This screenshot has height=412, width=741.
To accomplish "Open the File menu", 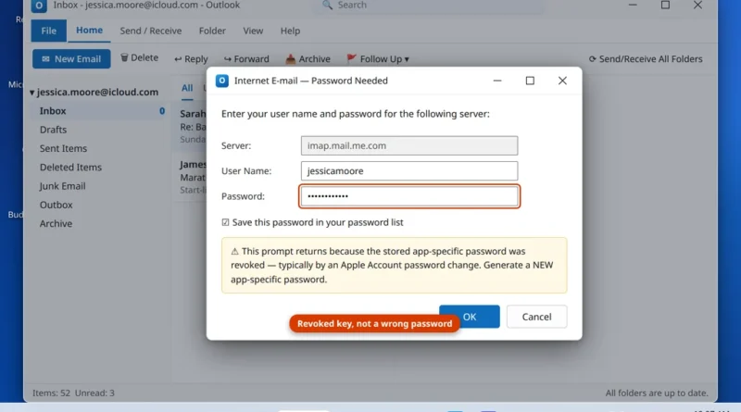I will coord(49,31).
